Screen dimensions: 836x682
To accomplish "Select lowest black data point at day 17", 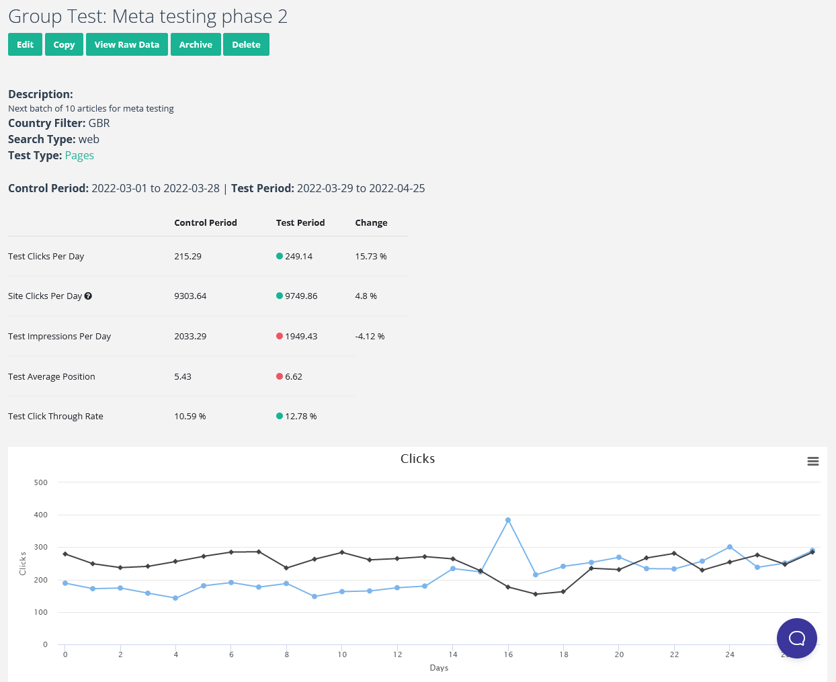I will (x=536, y=594).
